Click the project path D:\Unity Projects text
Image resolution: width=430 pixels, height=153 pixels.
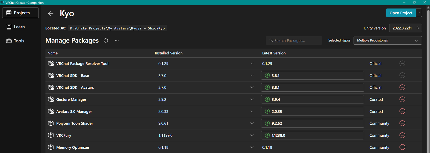117,28
